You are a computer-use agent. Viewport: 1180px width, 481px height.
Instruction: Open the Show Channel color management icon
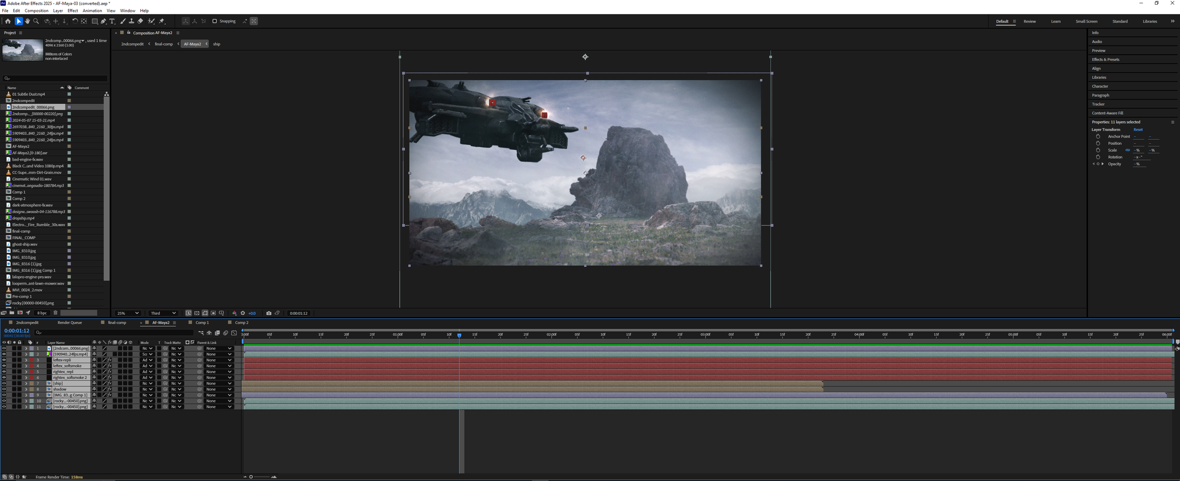tap(234, 313)
